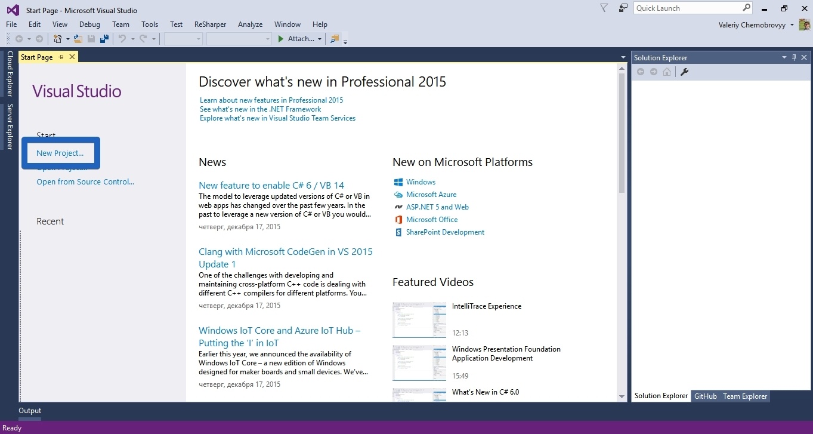Click the Microsoft Office icon
Viewport: 813px width, 434px height.
click(399, 220)
